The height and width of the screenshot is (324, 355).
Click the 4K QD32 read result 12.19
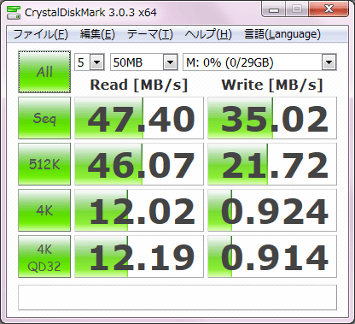(x=139, y=256)
